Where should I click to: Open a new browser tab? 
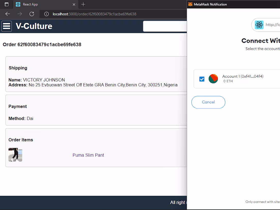(83, 4)
